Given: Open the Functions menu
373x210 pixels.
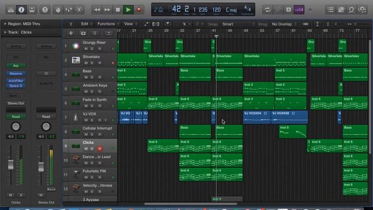Looking at the screenshot, I should 108,24.
